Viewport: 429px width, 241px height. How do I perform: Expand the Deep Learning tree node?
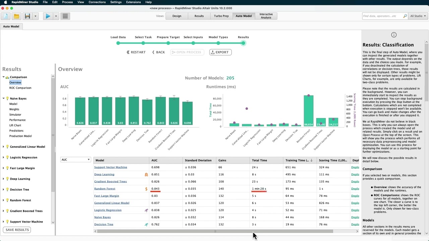pos(3,179)
